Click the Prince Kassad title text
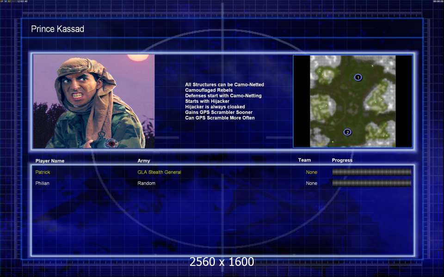Image resolution: width=444 pixels, height=277 pixels. (57, 29)
